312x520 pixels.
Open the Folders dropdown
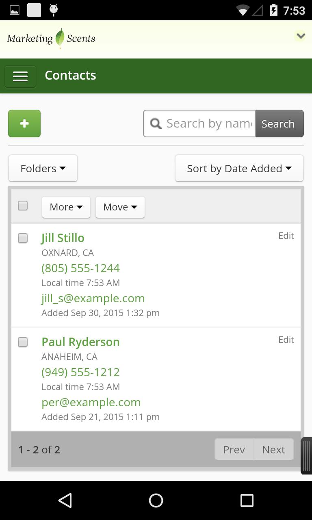tap(43, 168)
